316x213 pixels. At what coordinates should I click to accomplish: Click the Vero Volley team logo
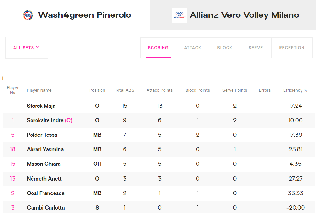point(179,15)
